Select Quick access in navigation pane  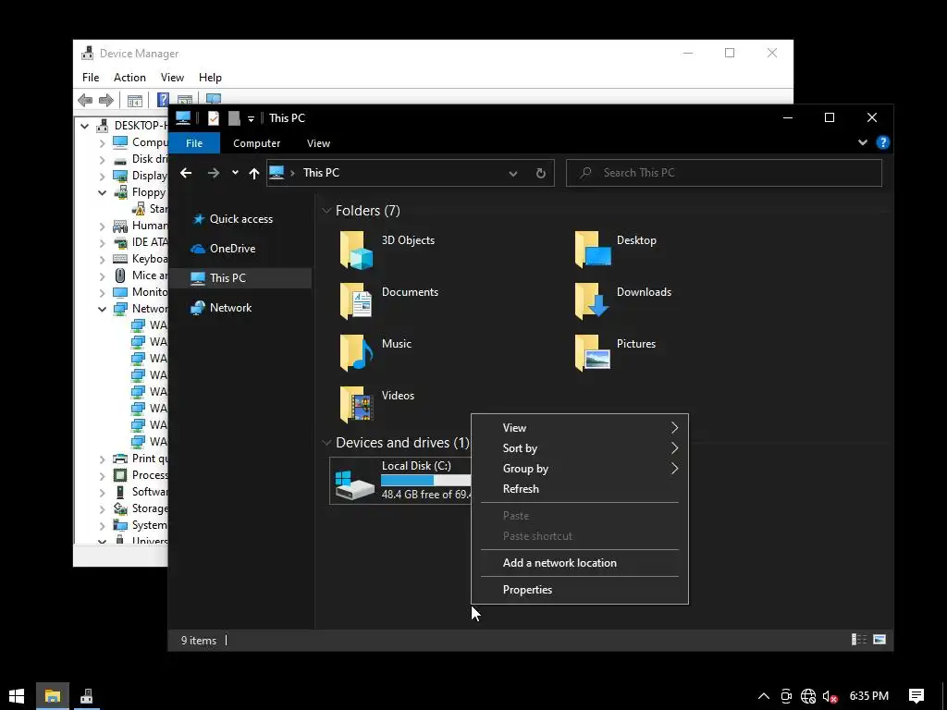(x=241, y=219)
